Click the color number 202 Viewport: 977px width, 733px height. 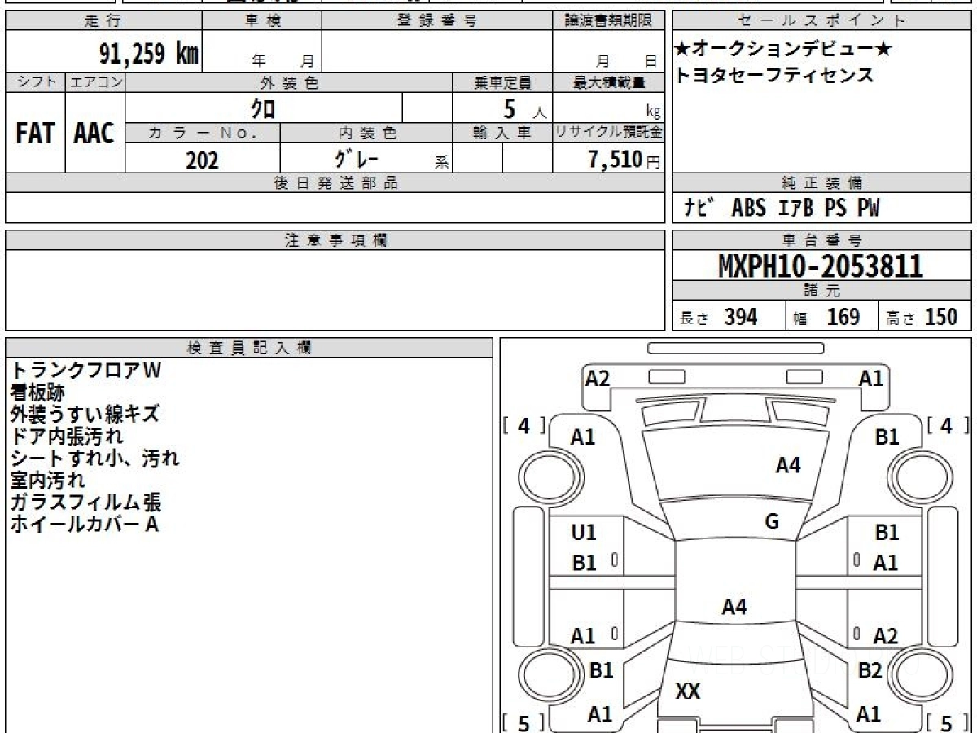pos(203,160)
